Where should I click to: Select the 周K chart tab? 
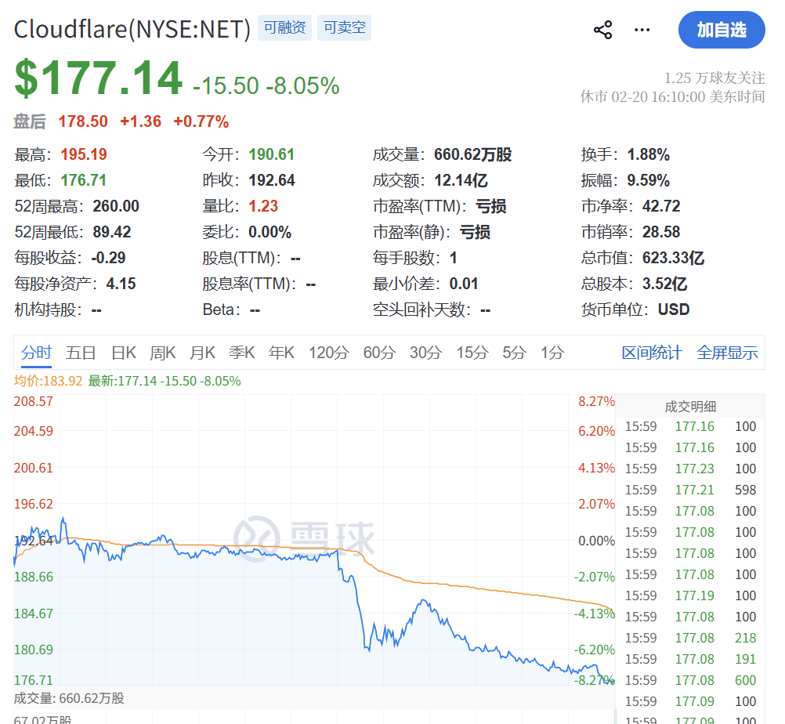pyautogui.click(x=163, y=353)
